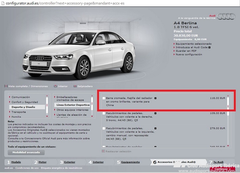The image size is (240, 173).
Task: Click the Restaurar selección icon
Action: [x=103, y=151]
